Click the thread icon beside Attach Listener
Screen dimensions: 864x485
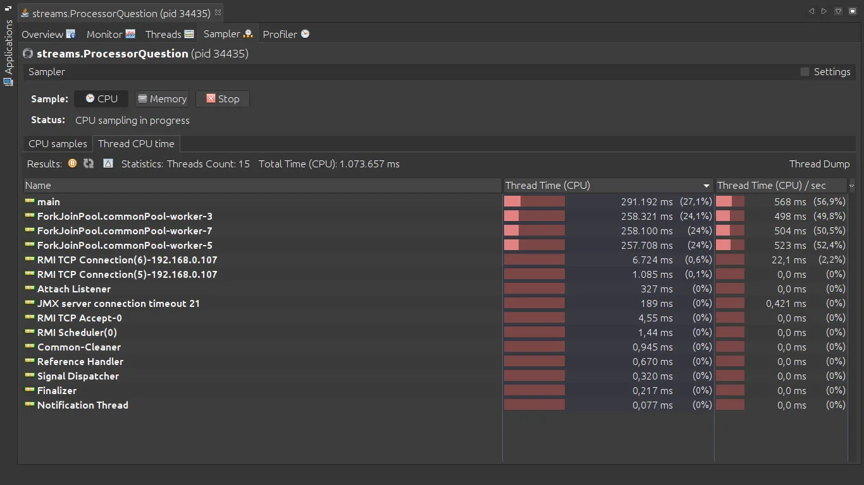[29, 289]
